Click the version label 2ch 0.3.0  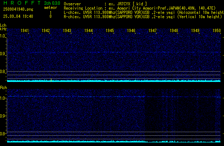click(x=52, y=3)
